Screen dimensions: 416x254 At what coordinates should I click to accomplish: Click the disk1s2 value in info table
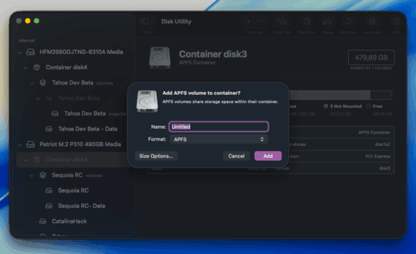pos(382,145)
